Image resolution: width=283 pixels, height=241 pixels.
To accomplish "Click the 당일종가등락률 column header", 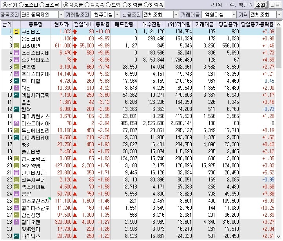I will (257, 24).
